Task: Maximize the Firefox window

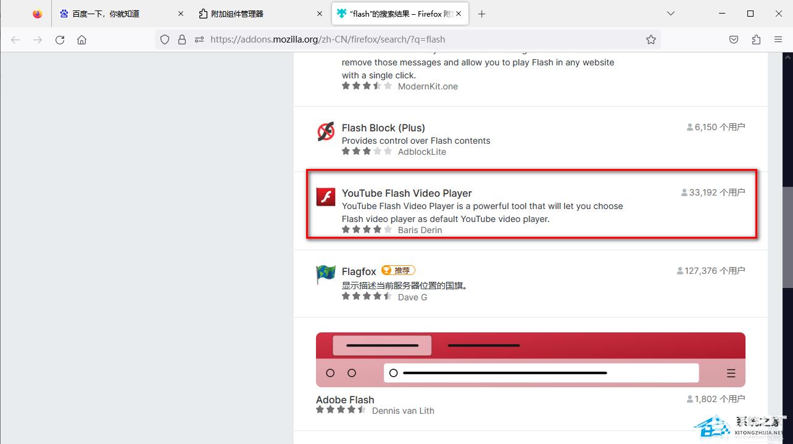Action: [x=750, y=14]
